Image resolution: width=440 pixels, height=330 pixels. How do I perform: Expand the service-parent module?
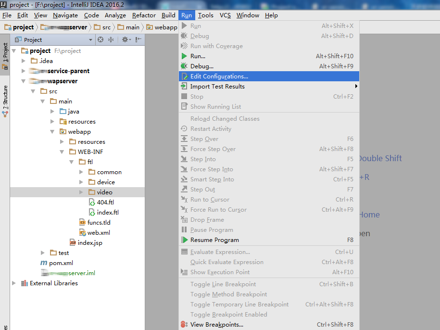(24, 71)
